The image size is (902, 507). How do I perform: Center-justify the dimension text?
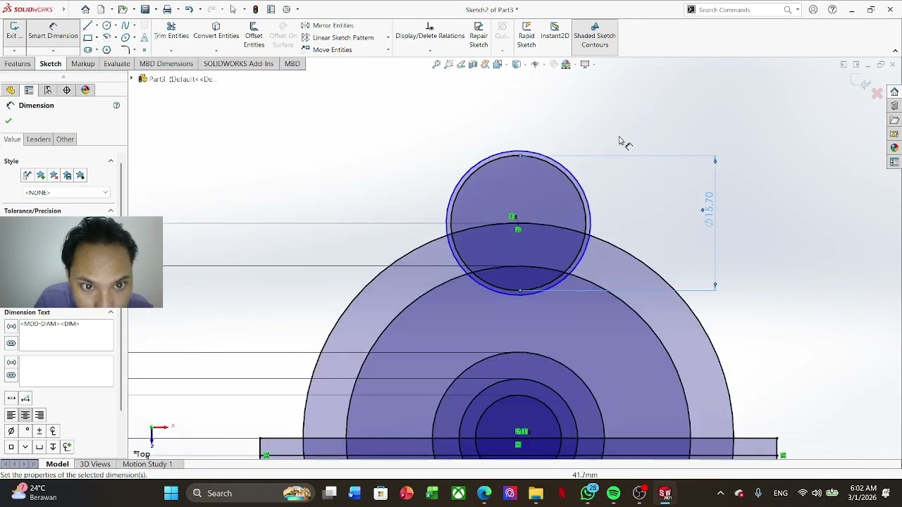[x=25, y=415]
